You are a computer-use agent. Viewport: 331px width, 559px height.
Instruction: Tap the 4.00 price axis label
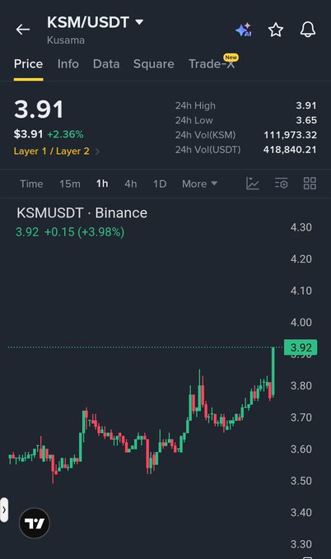coord(301,322)
